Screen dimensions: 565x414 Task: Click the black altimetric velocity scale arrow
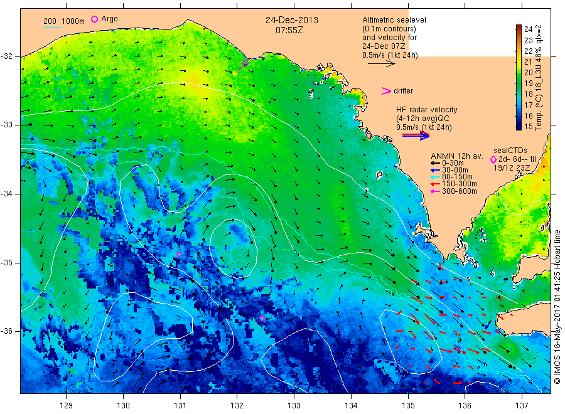pos(381,64)
